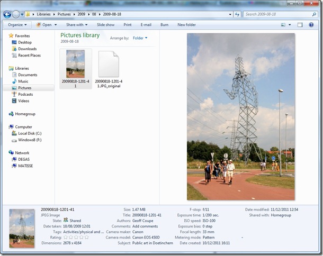Open the Organize menu

17,24
